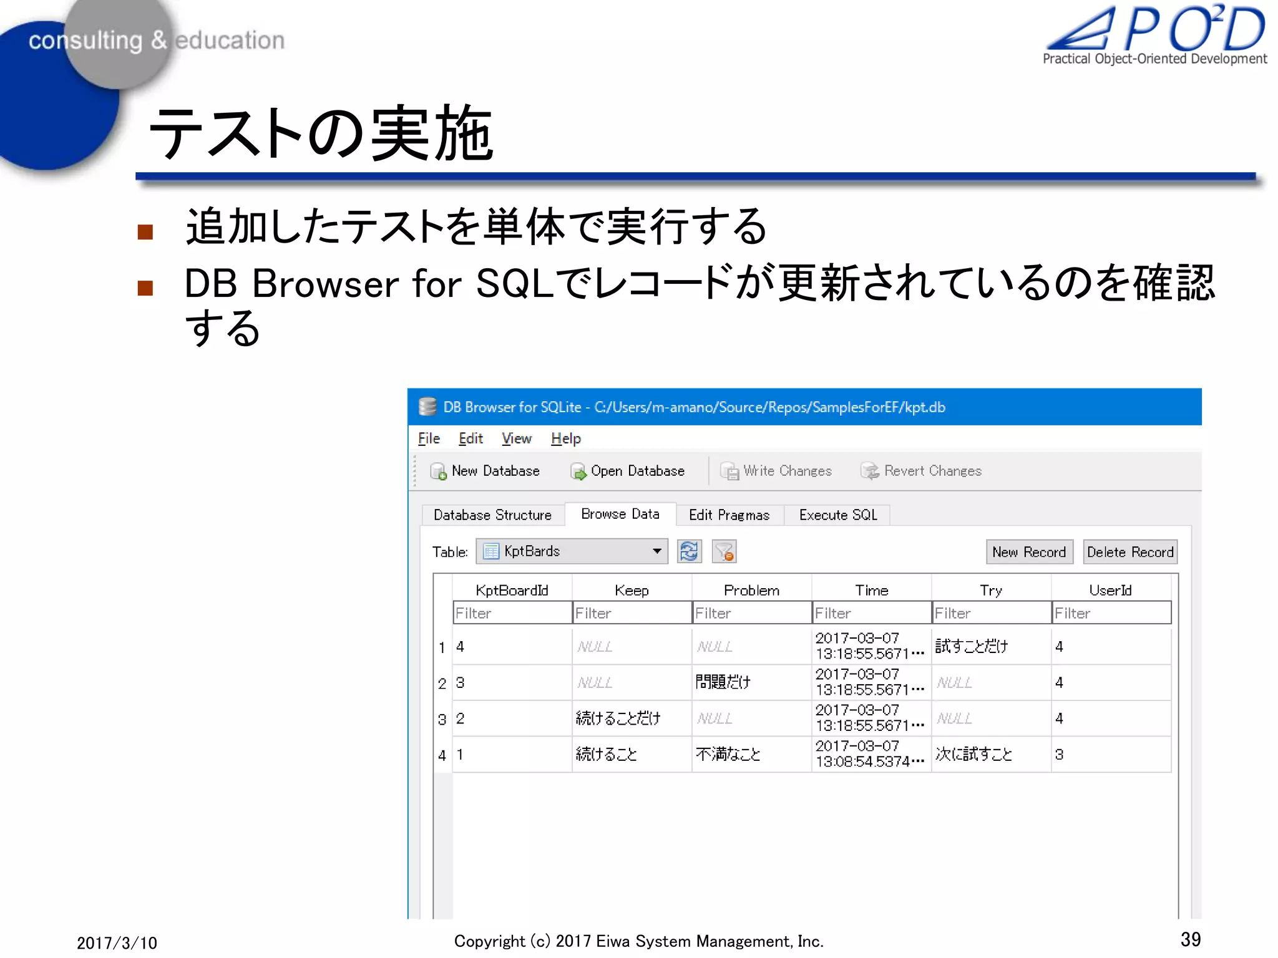Click the Problem column filter field
This screenshot has width=1278, height=958.
coord(751,613)
